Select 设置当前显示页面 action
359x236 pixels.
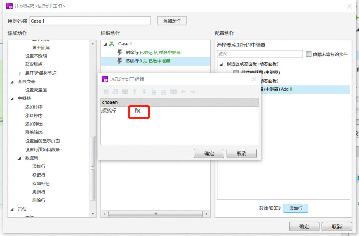pyautogui.click(x=43, y=141)
